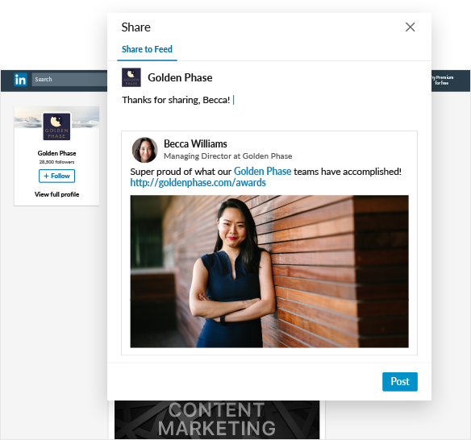Select the Share to Feed tab

(147, 49)
